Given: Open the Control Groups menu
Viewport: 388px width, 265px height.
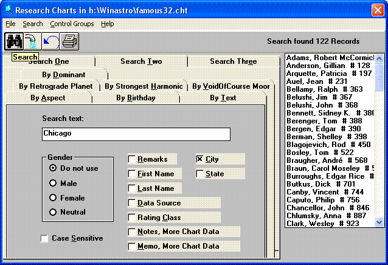Looking at the screenshot, I should [x=72, y=24].
